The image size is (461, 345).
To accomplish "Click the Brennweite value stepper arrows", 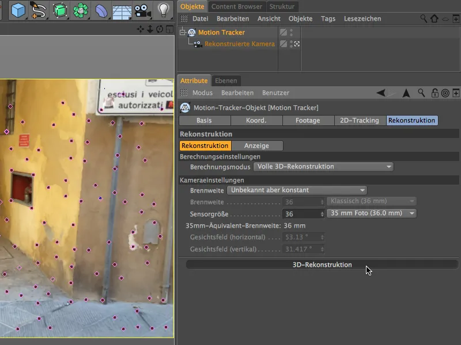I will pos(322,202).
